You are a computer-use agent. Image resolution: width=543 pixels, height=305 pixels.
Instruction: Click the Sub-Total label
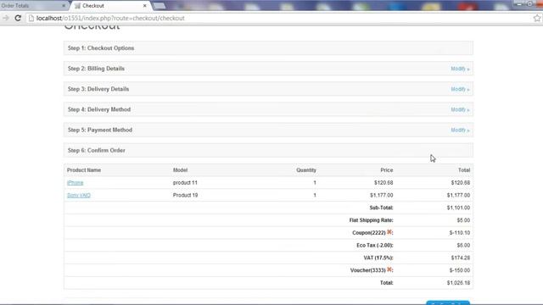coord(381,208)
